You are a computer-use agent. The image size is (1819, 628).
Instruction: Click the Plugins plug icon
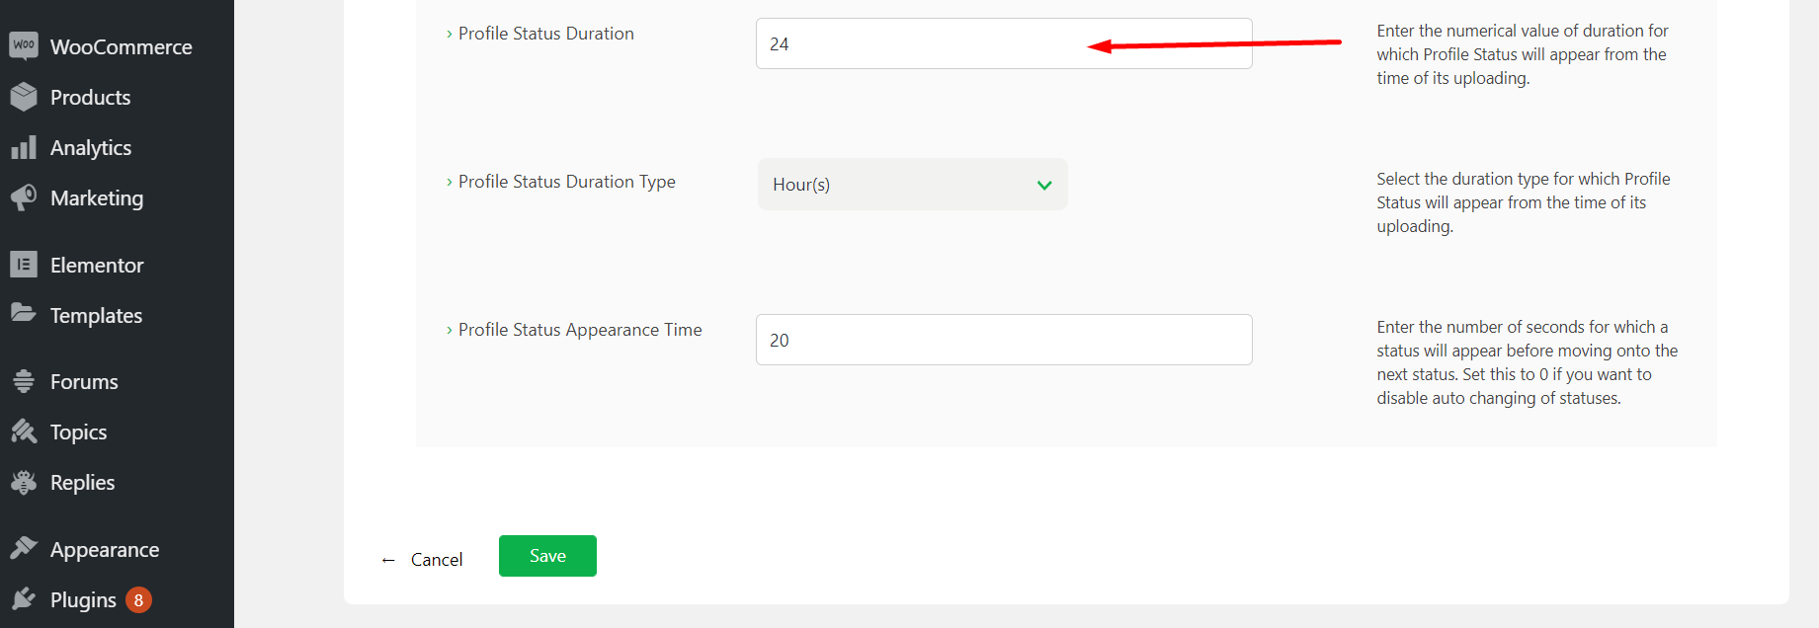24,598
